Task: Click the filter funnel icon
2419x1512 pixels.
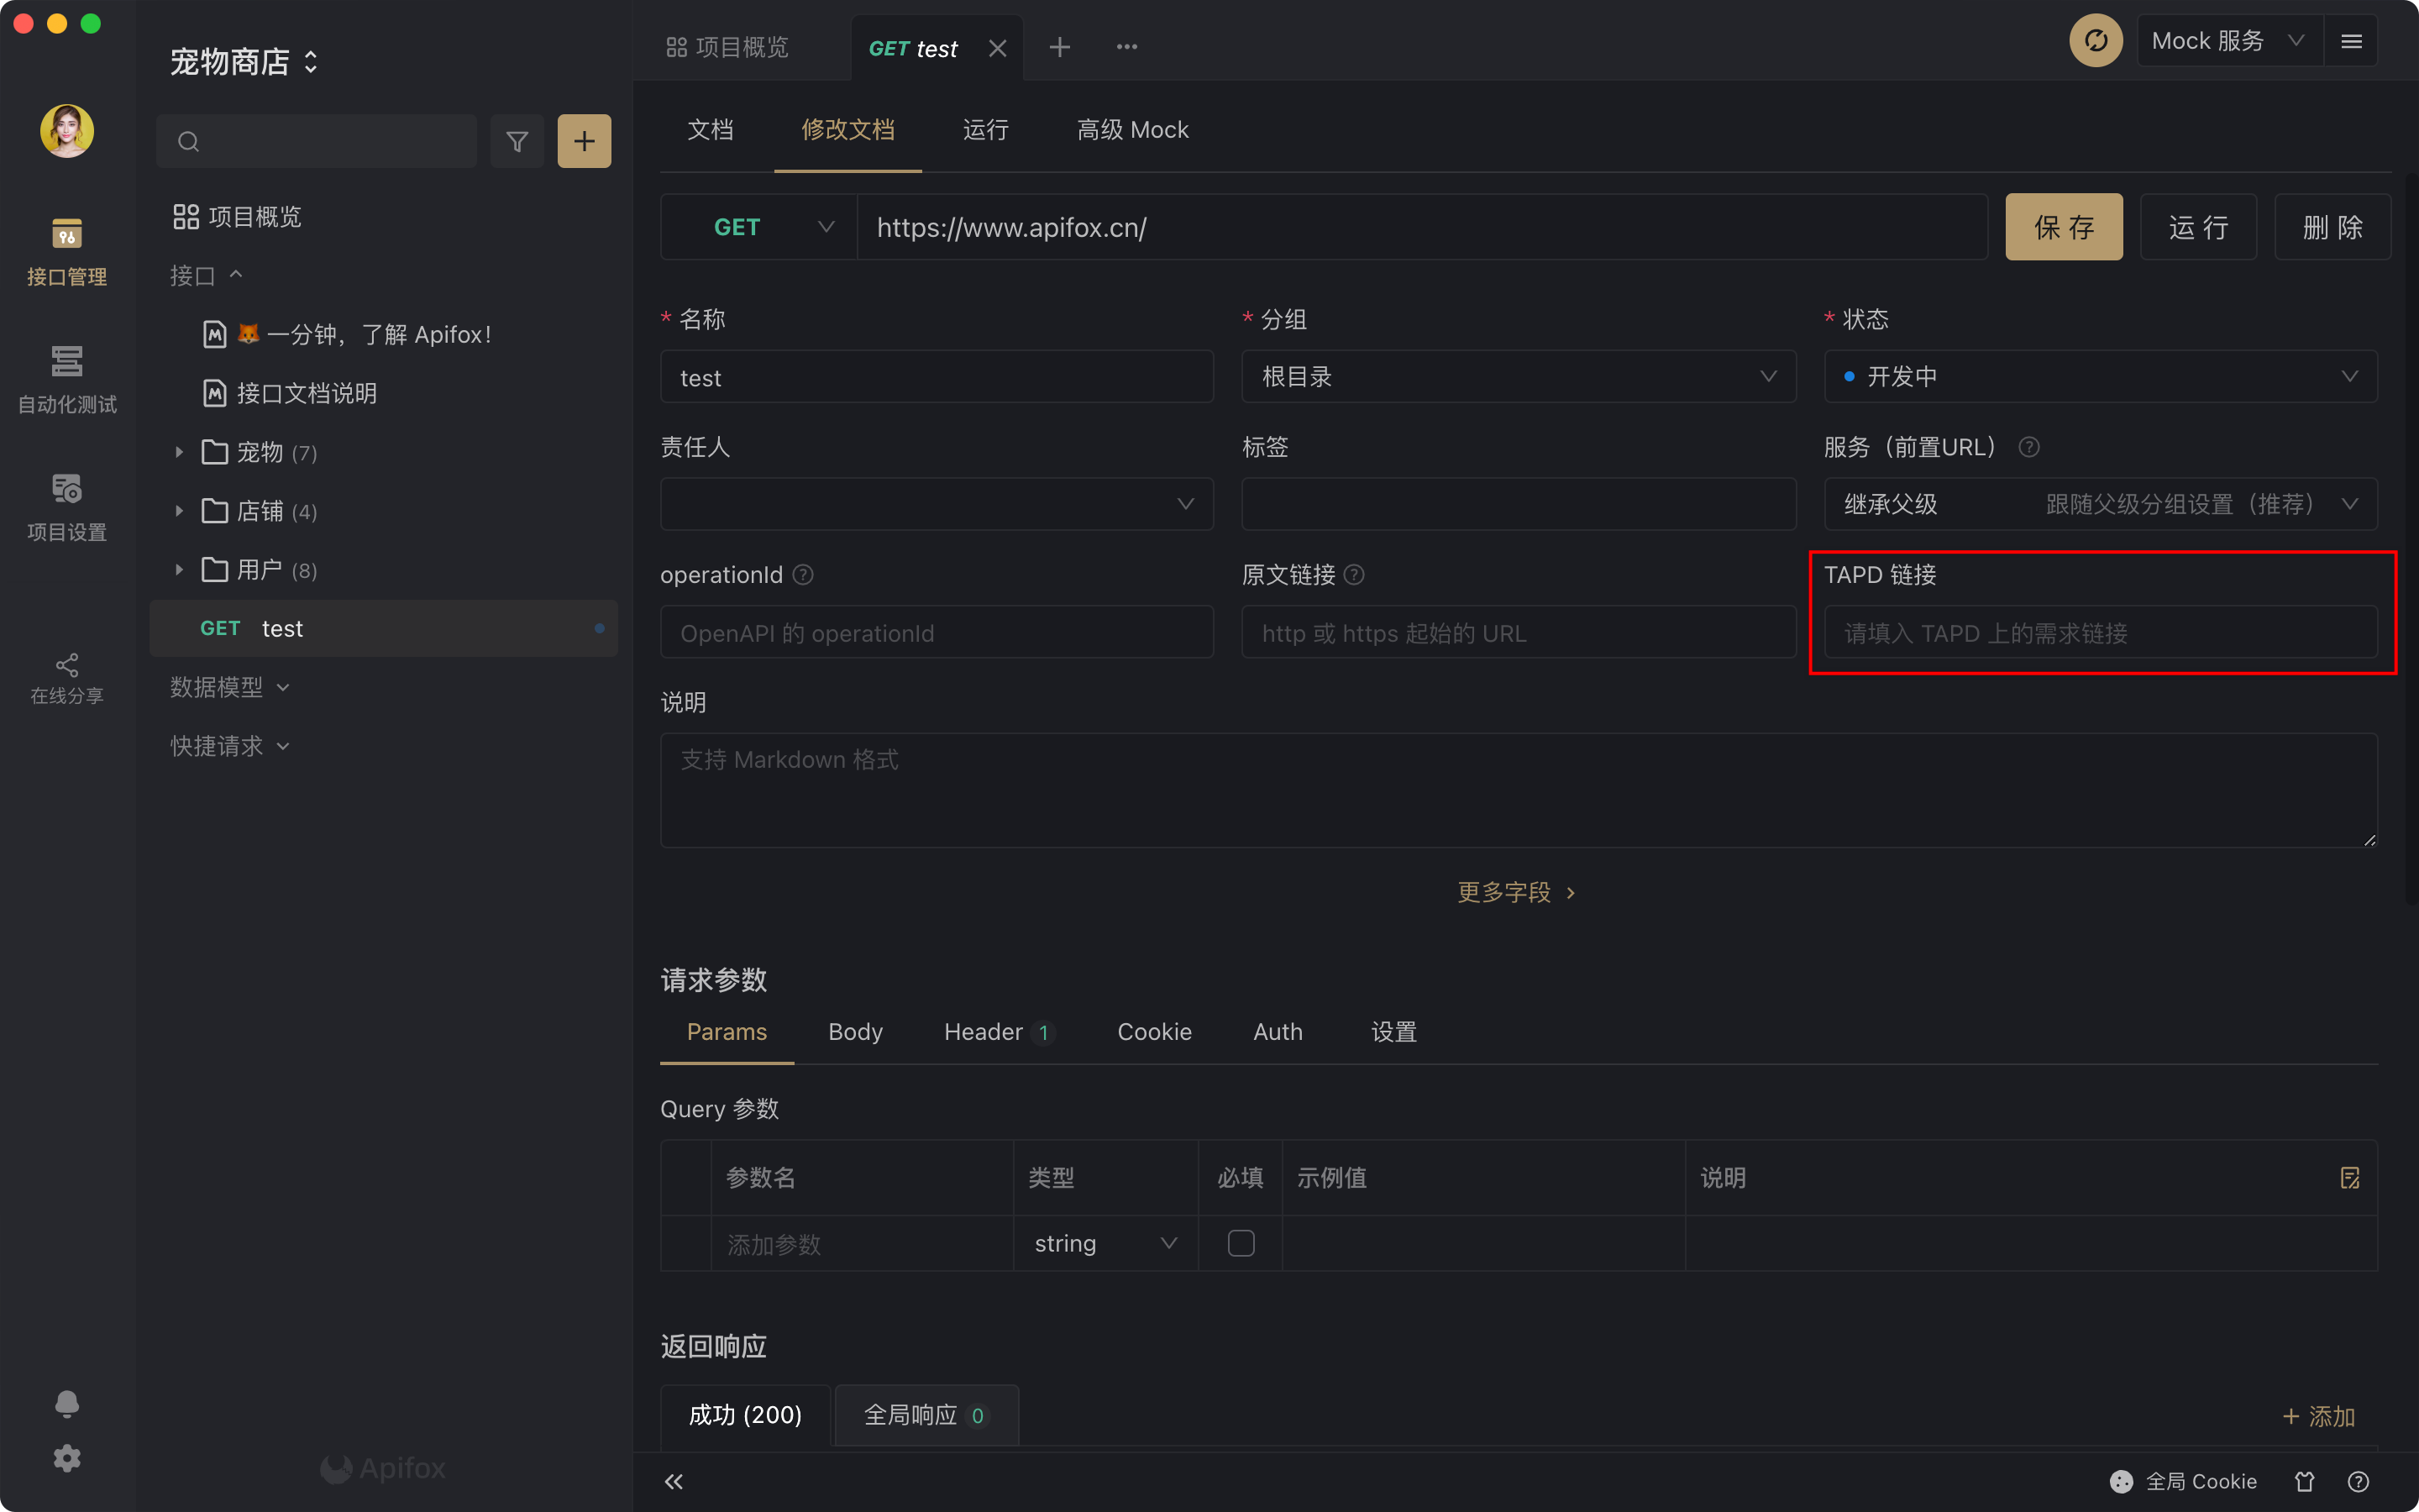Action: pos(517,141)
